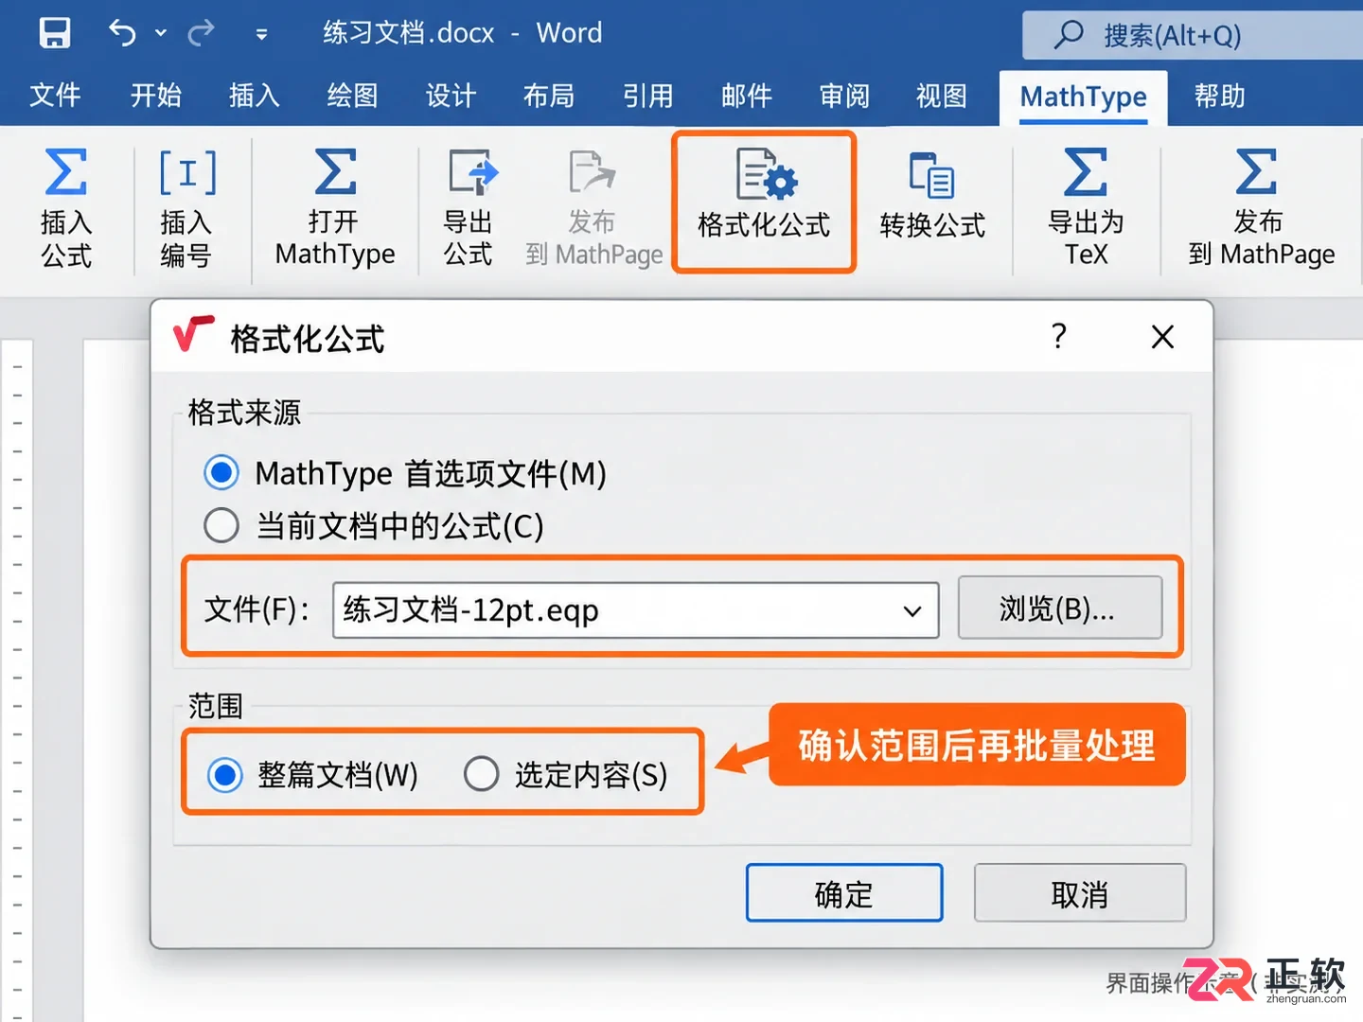Choose 当前文档中的公式(C) radio option
The width and height of the screenshot is (1363, 1022).
pyautogui.click(x=221, y=525)
